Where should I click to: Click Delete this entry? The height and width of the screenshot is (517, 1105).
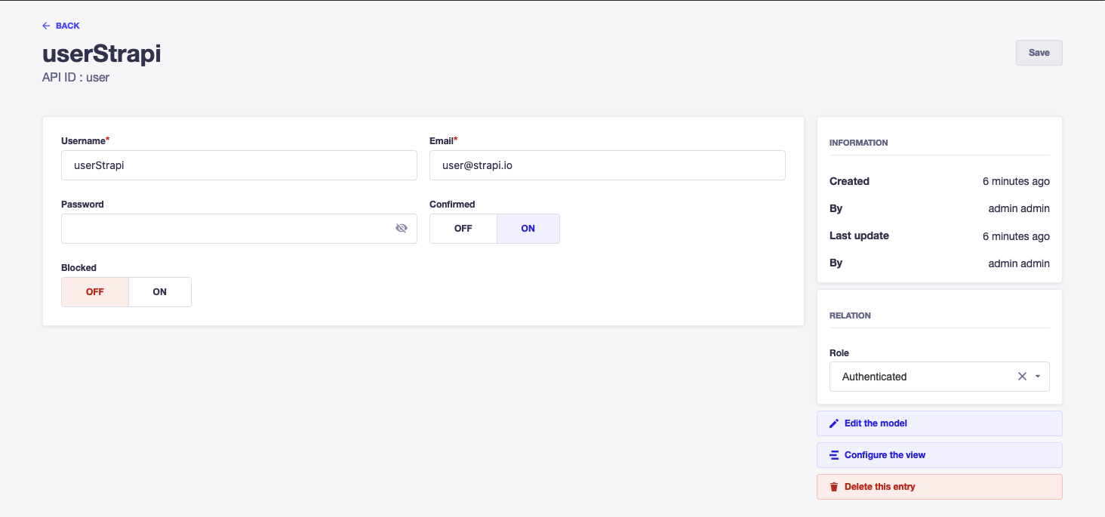pyautogui.click(x=940, y=487)
